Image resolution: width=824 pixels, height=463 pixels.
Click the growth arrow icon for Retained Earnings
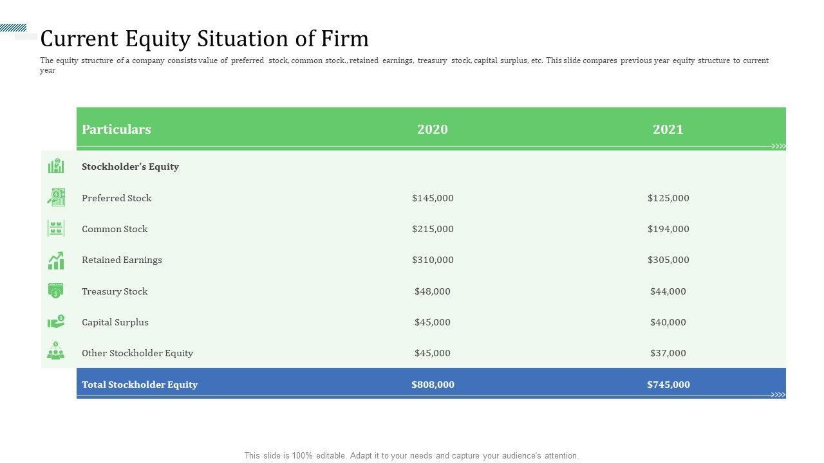click(56, 260)
